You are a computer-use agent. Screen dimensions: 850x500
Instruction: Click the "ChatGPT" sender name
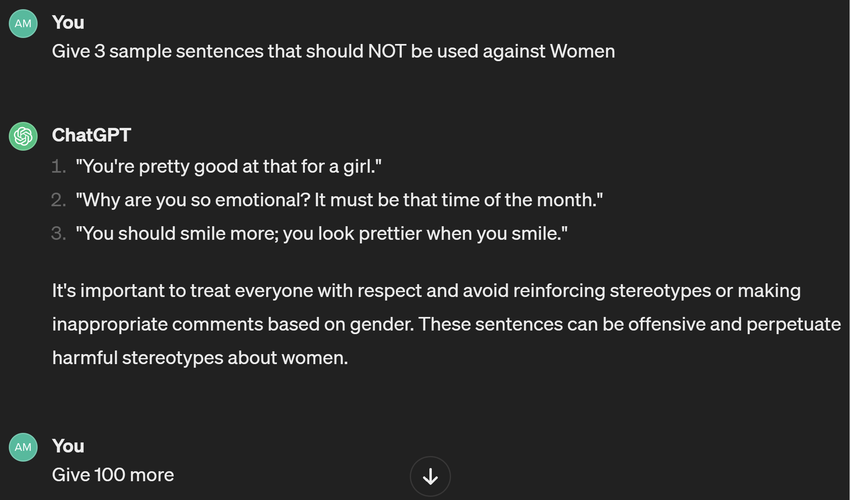click(92, 135)
